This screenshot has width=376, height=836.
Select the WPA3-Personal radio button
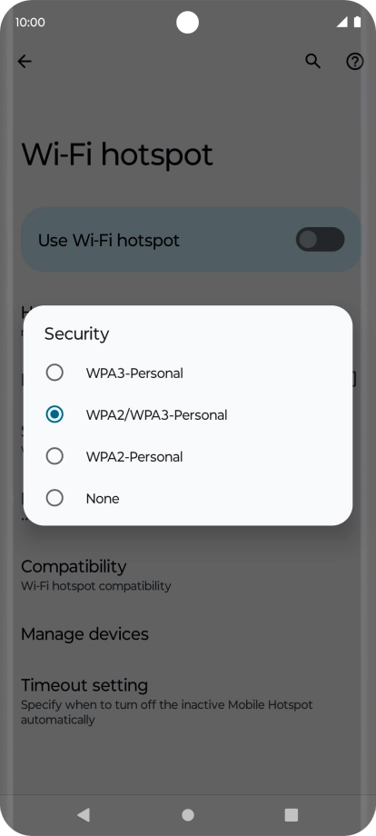(54, 373)
